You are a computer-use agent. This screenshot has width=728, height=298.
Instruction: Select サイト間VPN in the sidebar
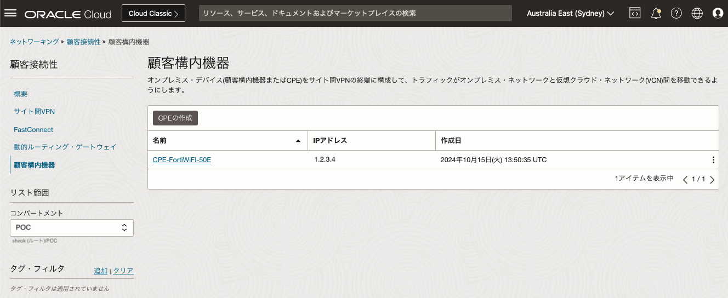(x=35, y=112)
